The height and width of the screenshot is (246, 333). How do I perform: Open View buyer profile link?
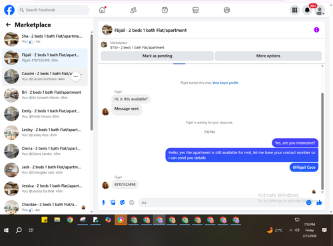click(x=225, y=82)
